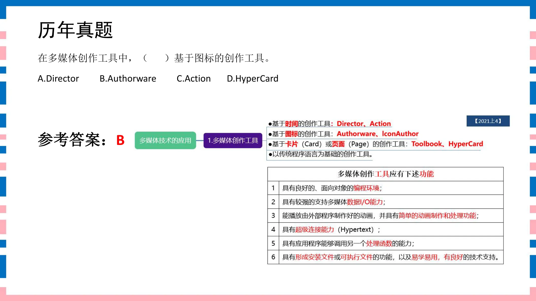Click the row number 1 cell
536x301 pixels.
point(273,188)
